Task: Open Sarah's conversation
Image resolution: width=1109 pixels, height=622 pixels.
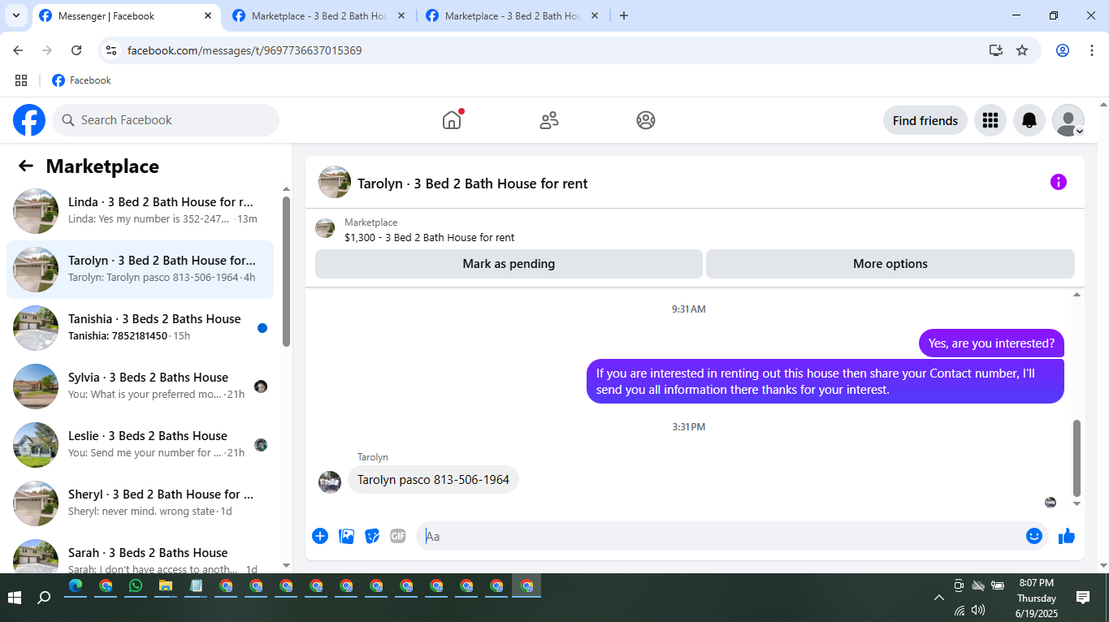Action: 140,555
